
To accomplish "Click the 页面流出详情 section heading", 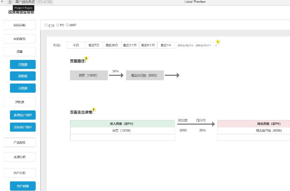I will coord(82,112).
